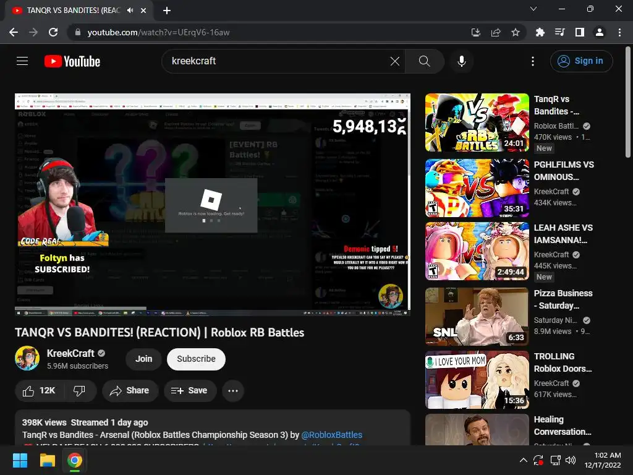
Task: Subscribe to KreekCraft
Action: tap(196, 359)
